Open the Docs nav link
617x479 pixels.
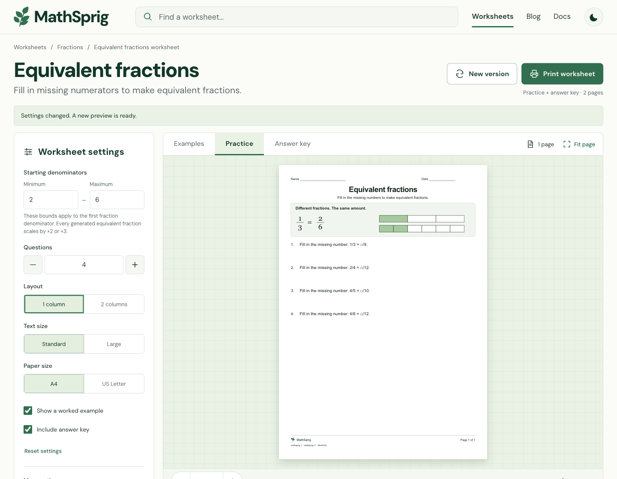pyautogui.click(x=562, y=17)
